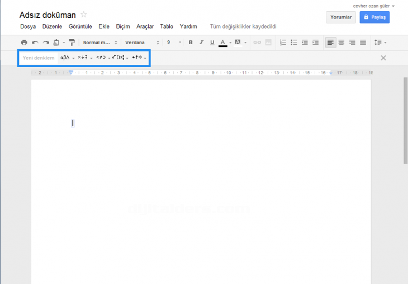Open the text color picker
Viewport: 408px width, 284px height.
223,42
